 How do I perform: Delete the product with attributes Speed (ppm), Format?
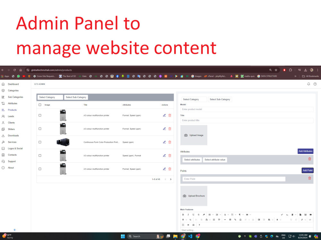click(170, 156)
